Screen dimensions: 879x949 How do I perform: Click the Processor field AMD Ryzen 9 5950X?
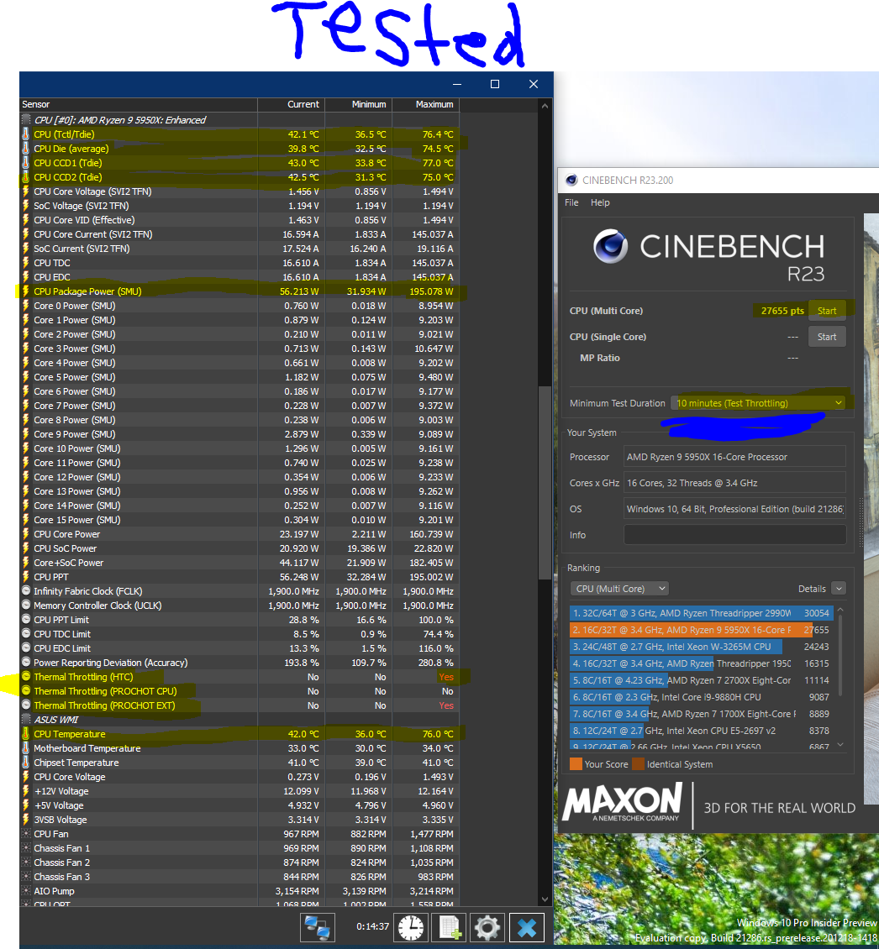(734, 457)
